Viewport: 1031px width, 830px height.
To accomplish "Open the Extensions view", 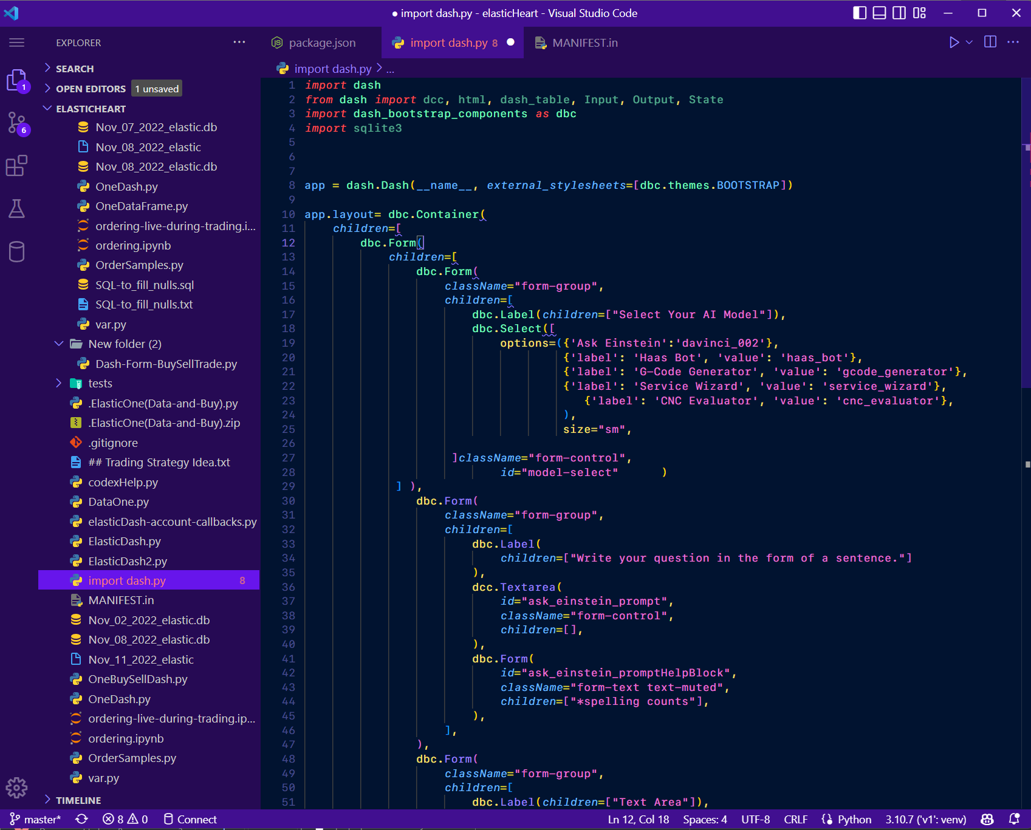I will [x=16, y=165].
